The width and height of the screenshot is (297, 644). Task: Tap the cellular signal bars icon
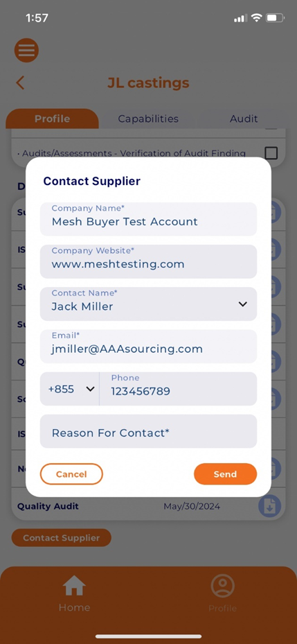coord(240,19)
